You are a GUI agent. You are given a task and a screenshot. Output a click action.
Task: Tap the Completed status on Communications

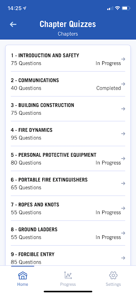(108, 88)
